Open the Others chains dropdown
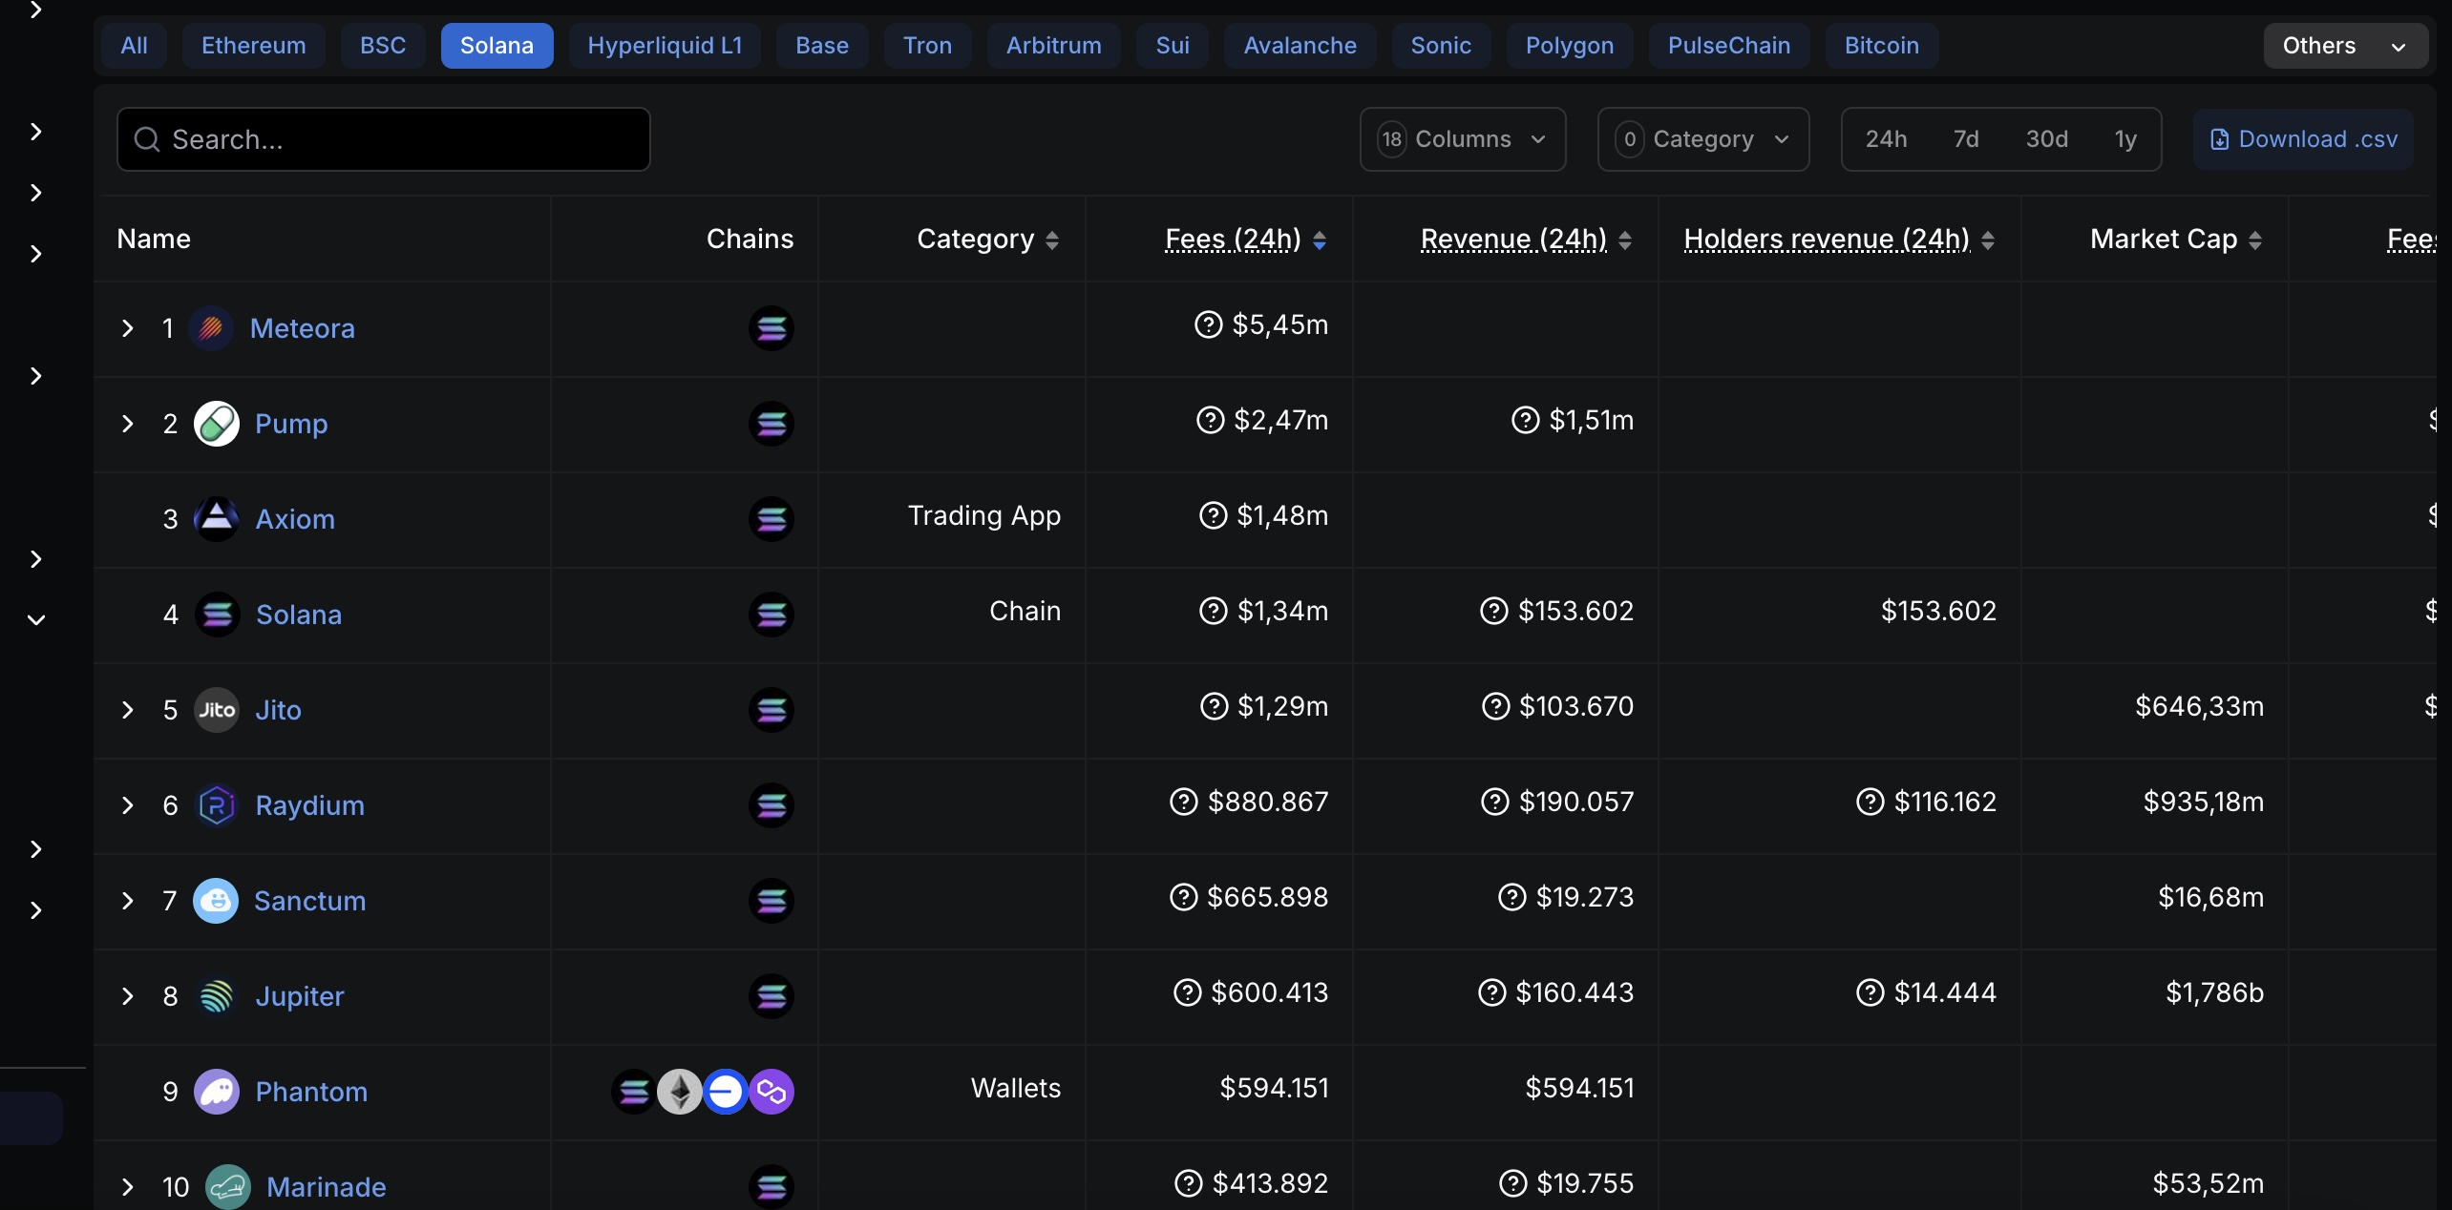 click(x=2345, y=46)
